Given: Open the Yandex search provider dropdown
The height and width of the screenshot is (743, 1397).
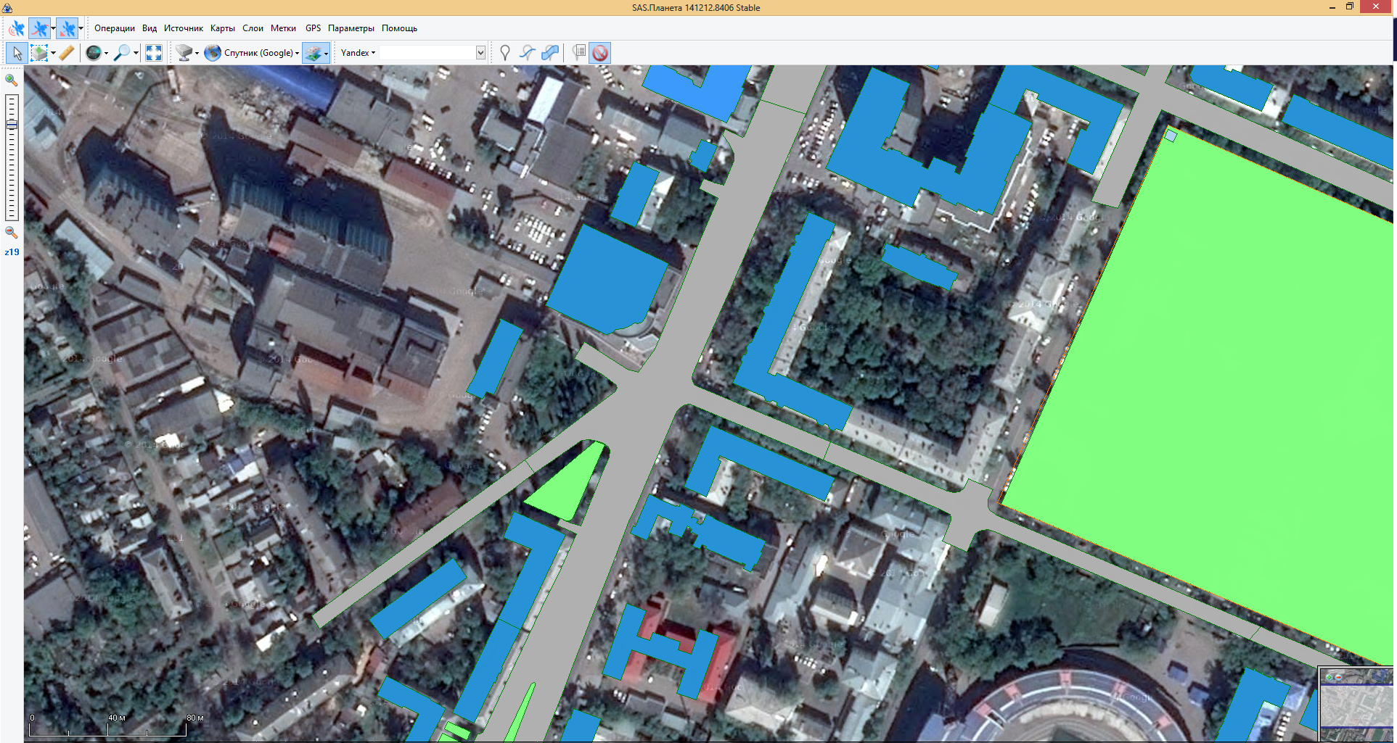Looking at the screenshot, I should 358,53.
